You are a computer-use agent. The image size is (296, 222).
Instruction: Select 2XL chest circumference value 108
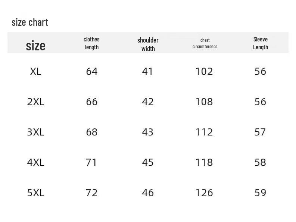204,102
